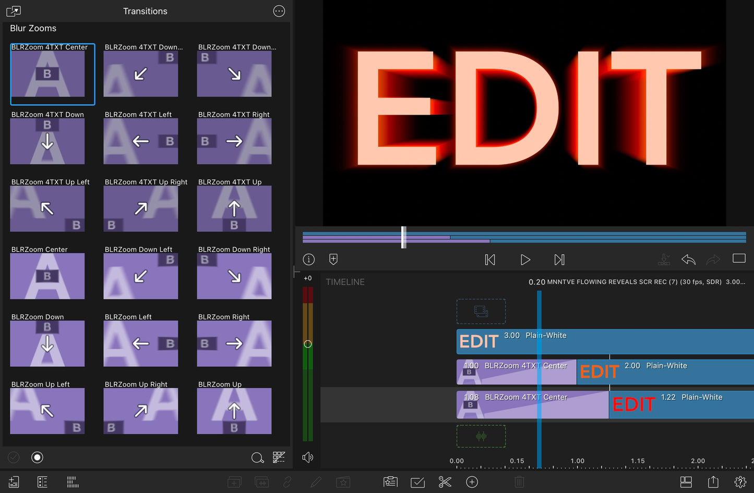Image resolution: width=754 pixels, height=493 pixels.
Task: Click the audio level fader knob
Action: [308, 344]
